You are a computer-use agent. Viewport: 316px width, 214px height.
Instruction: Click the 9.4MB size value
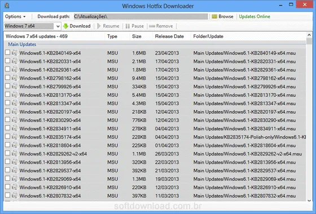(139, 78)
